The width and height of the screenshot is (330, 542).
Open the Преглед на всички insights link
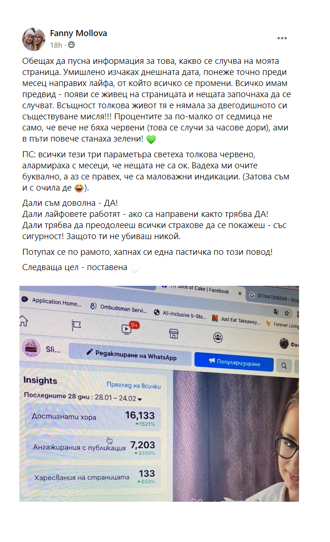134,385
